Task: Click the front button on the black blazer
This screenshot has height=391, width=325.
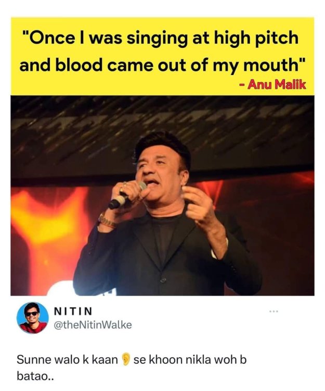Action: [163, 280]
